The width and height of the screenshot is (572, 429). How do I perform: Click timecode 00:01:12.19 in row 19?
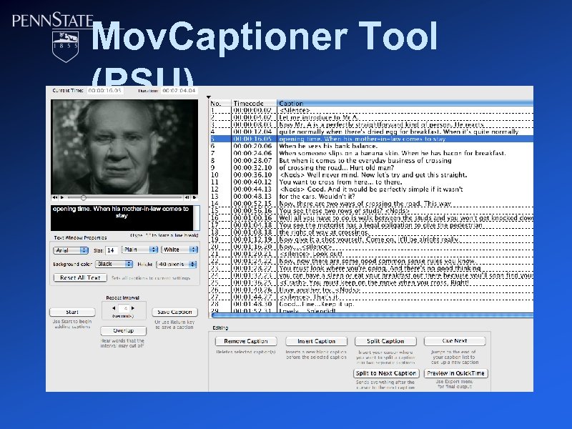[252, 240]
